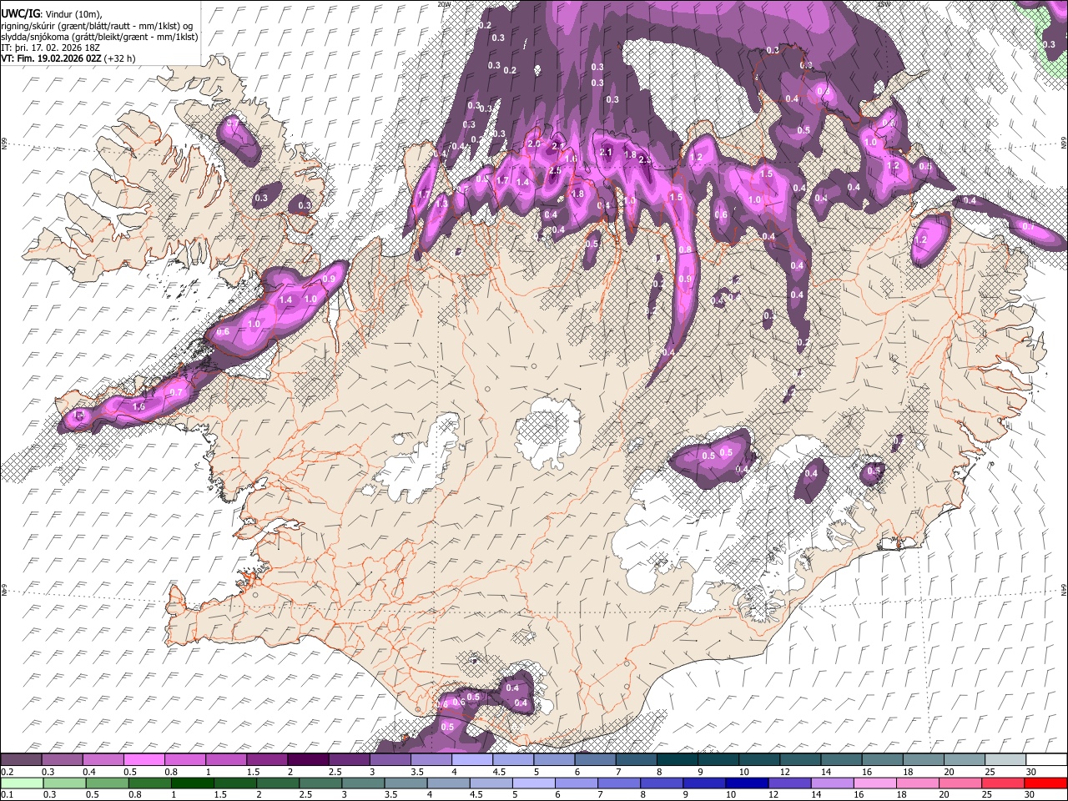Viewport: 1068px width, 801px height.
Task: Pick the darkest green 1 swatch in the rain scale
Action: [x=192, y=783]
